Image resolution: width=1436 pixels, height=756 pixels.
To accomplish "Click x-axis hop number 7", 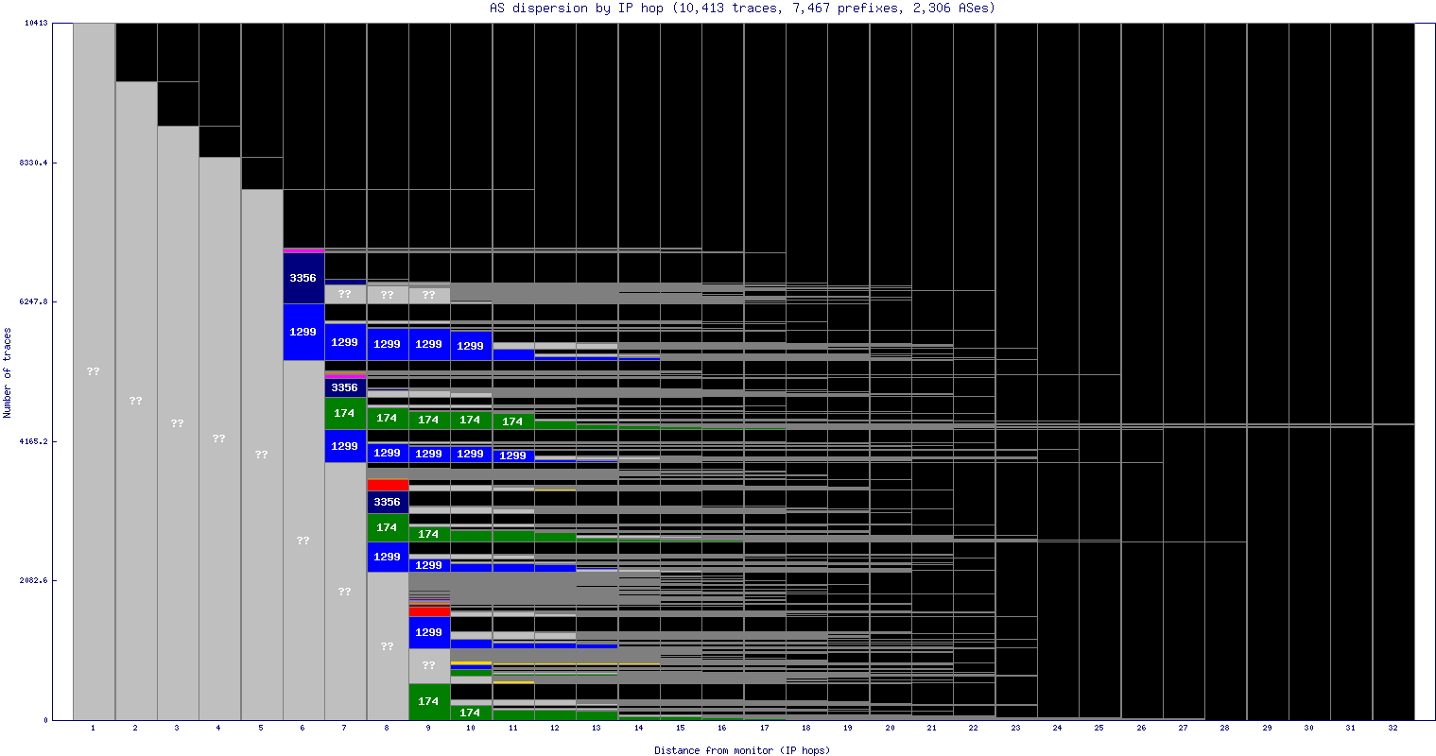I will click(x=345, y=729).
